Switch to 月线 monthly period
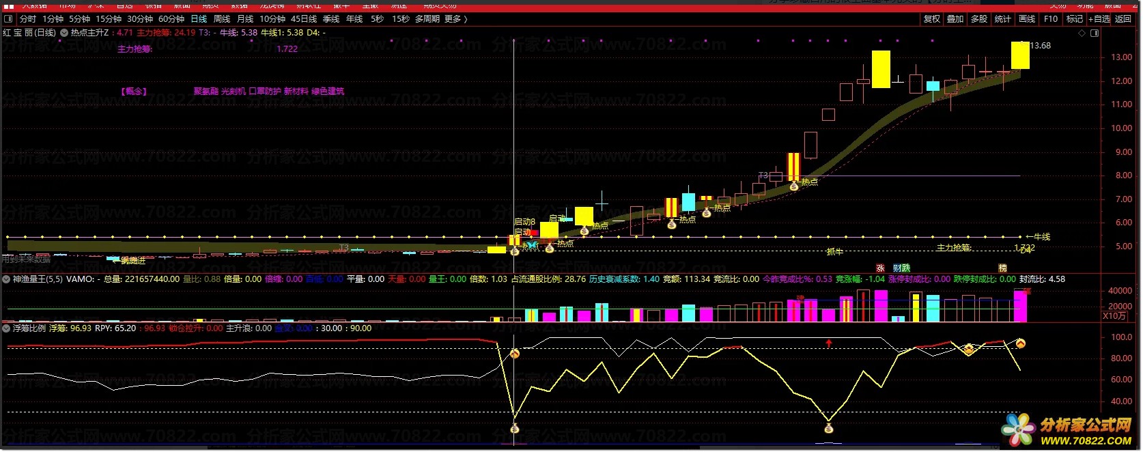This screenshot has height=452, width=1143. pos(245,19)
